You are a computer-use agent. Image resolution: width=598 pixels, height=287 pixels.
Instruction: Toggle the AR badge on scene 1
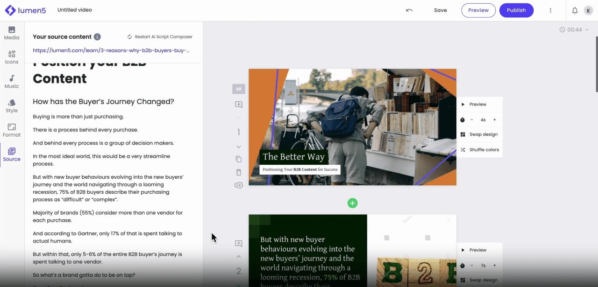[239, 89]
